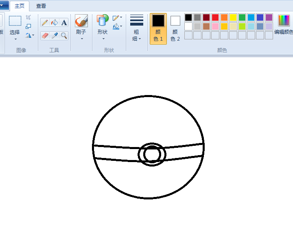Click the line thickness (粗细) icon
The image size is (293, 238).
137,20
